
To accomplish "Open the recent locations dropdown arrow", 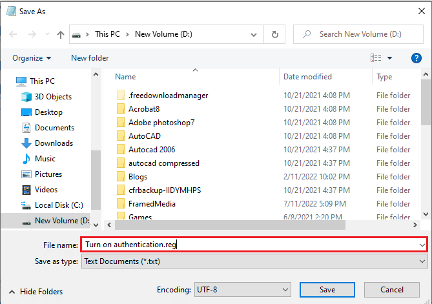I will tap(47, 34).
